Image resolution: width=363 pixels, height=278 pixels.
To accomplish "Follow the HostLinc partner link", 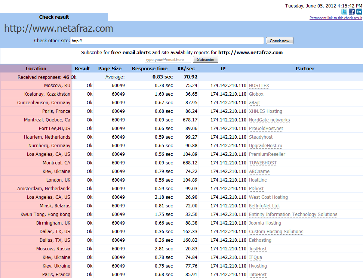I will (x=258, y=180).
